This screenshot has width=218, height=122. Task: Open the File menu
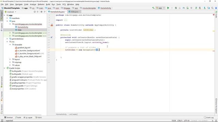[2, 4]
